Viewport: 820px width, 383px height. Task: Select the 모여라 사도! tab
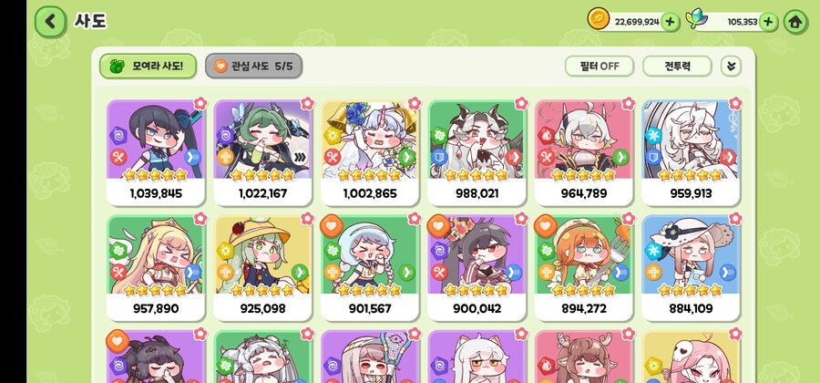pos(148,67)
